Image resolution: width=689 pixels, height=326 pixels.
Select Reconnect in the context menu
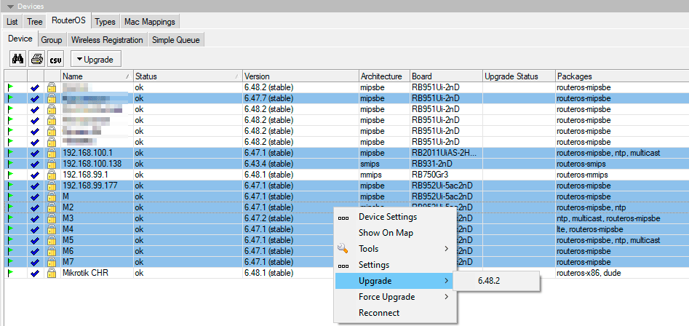point(379,313)
